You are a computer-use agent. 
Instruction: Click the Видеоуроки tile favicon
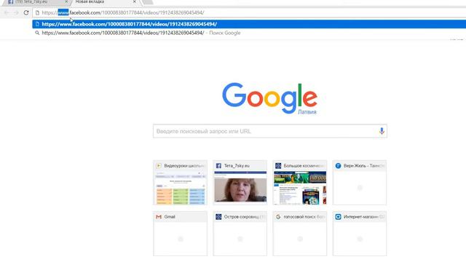159,166
